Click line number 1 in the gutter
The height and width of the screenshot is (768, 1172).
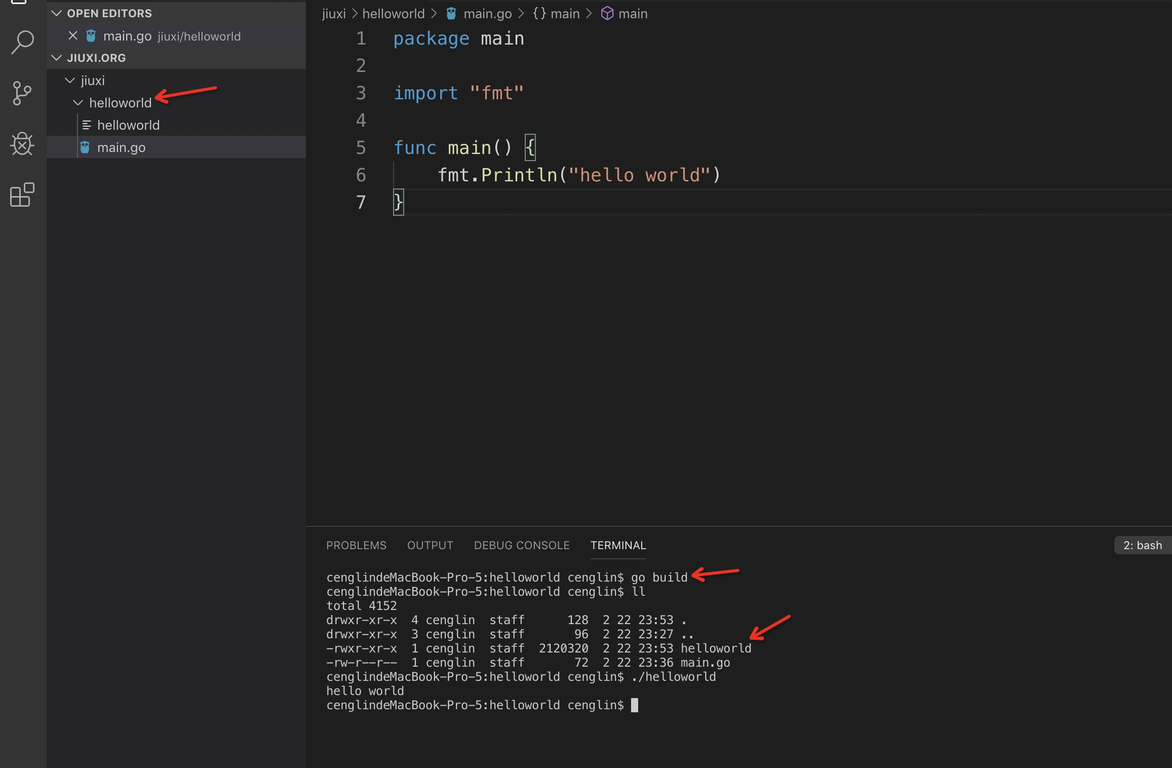click(x=361, y=39)
